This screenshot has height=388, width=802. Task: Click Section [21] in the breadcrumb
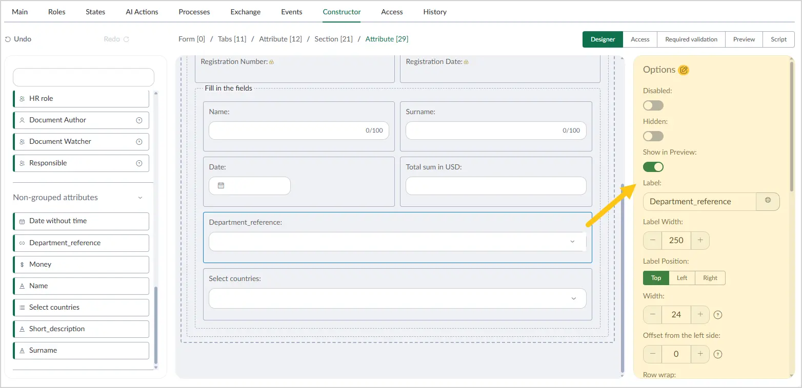[334, 39]
